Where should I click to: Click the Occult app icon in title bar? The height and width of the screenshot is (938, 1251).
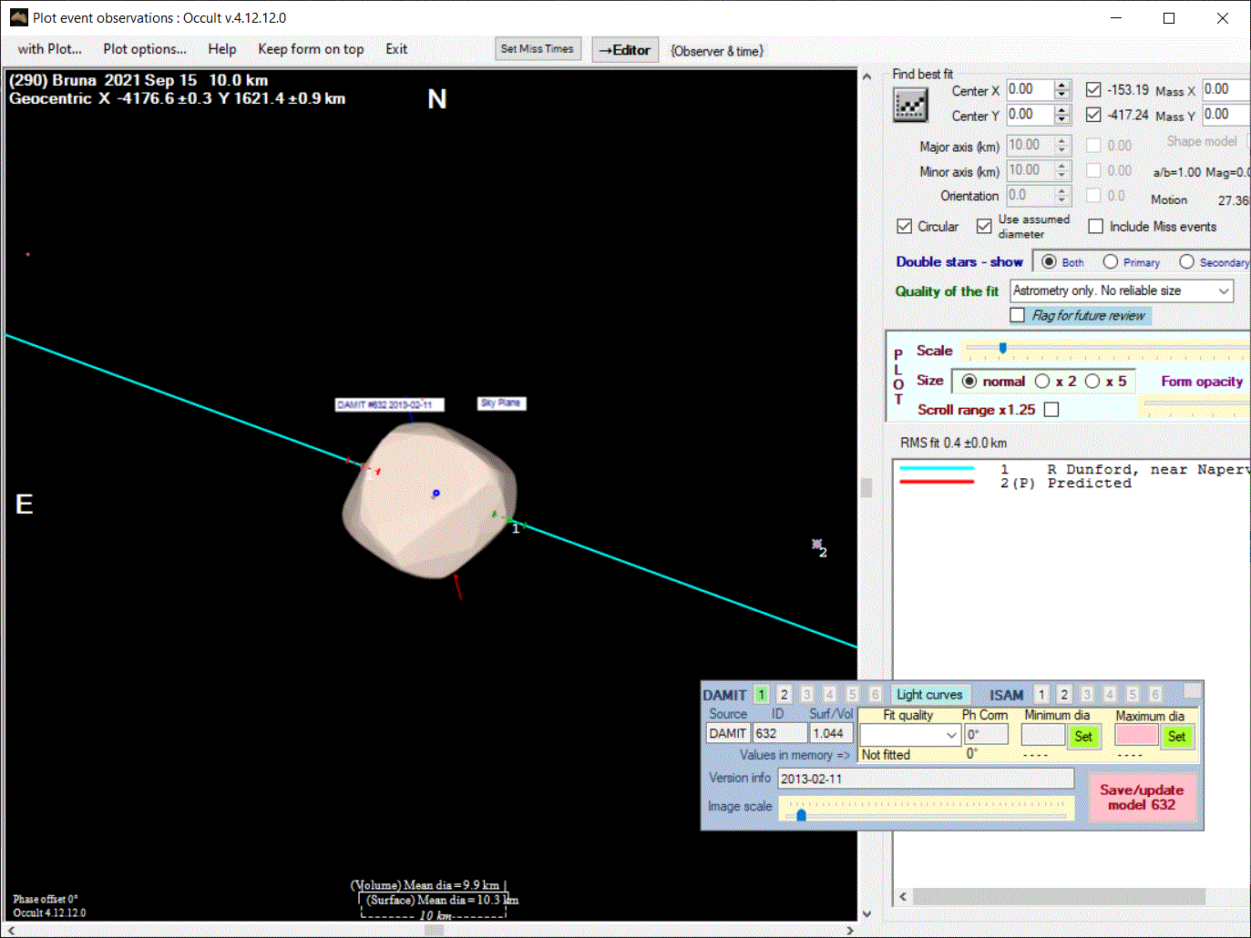click(x=18, y=17)
